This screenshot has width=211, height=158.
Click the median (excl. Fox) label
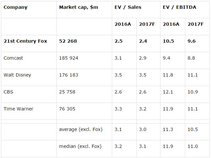(x=80, y=146)
